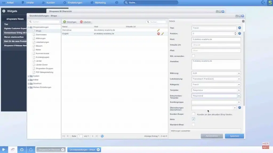Click the green Hinzufügen plus icon
The image size is (273, 153).
tap(65, 22)
